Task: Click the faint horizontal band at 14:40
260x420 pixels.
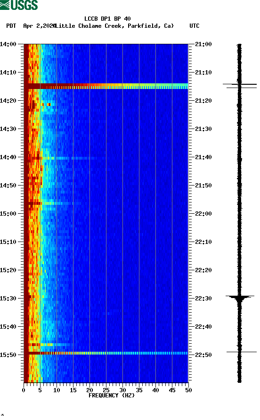Action: coord(65,158)
